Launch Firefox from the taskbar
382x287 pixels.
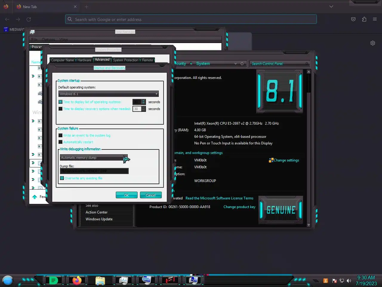point(77,280)
